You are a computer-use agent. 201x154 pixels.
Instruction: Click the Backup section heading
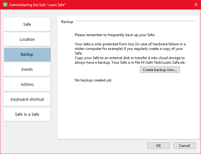pos(67,22)
